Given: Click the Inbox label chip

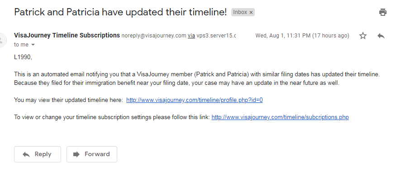Looking at the screenshot, I should 243,12.
